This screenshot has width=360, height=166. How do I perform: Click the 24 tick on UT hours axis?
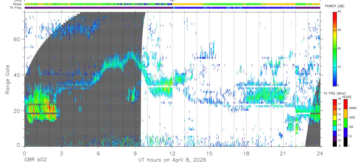pyautogui.click(x=320, y=153)
